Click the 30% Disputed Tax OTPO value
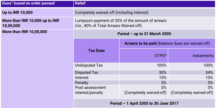Screen dimensions: 216x108 [163, 73]
